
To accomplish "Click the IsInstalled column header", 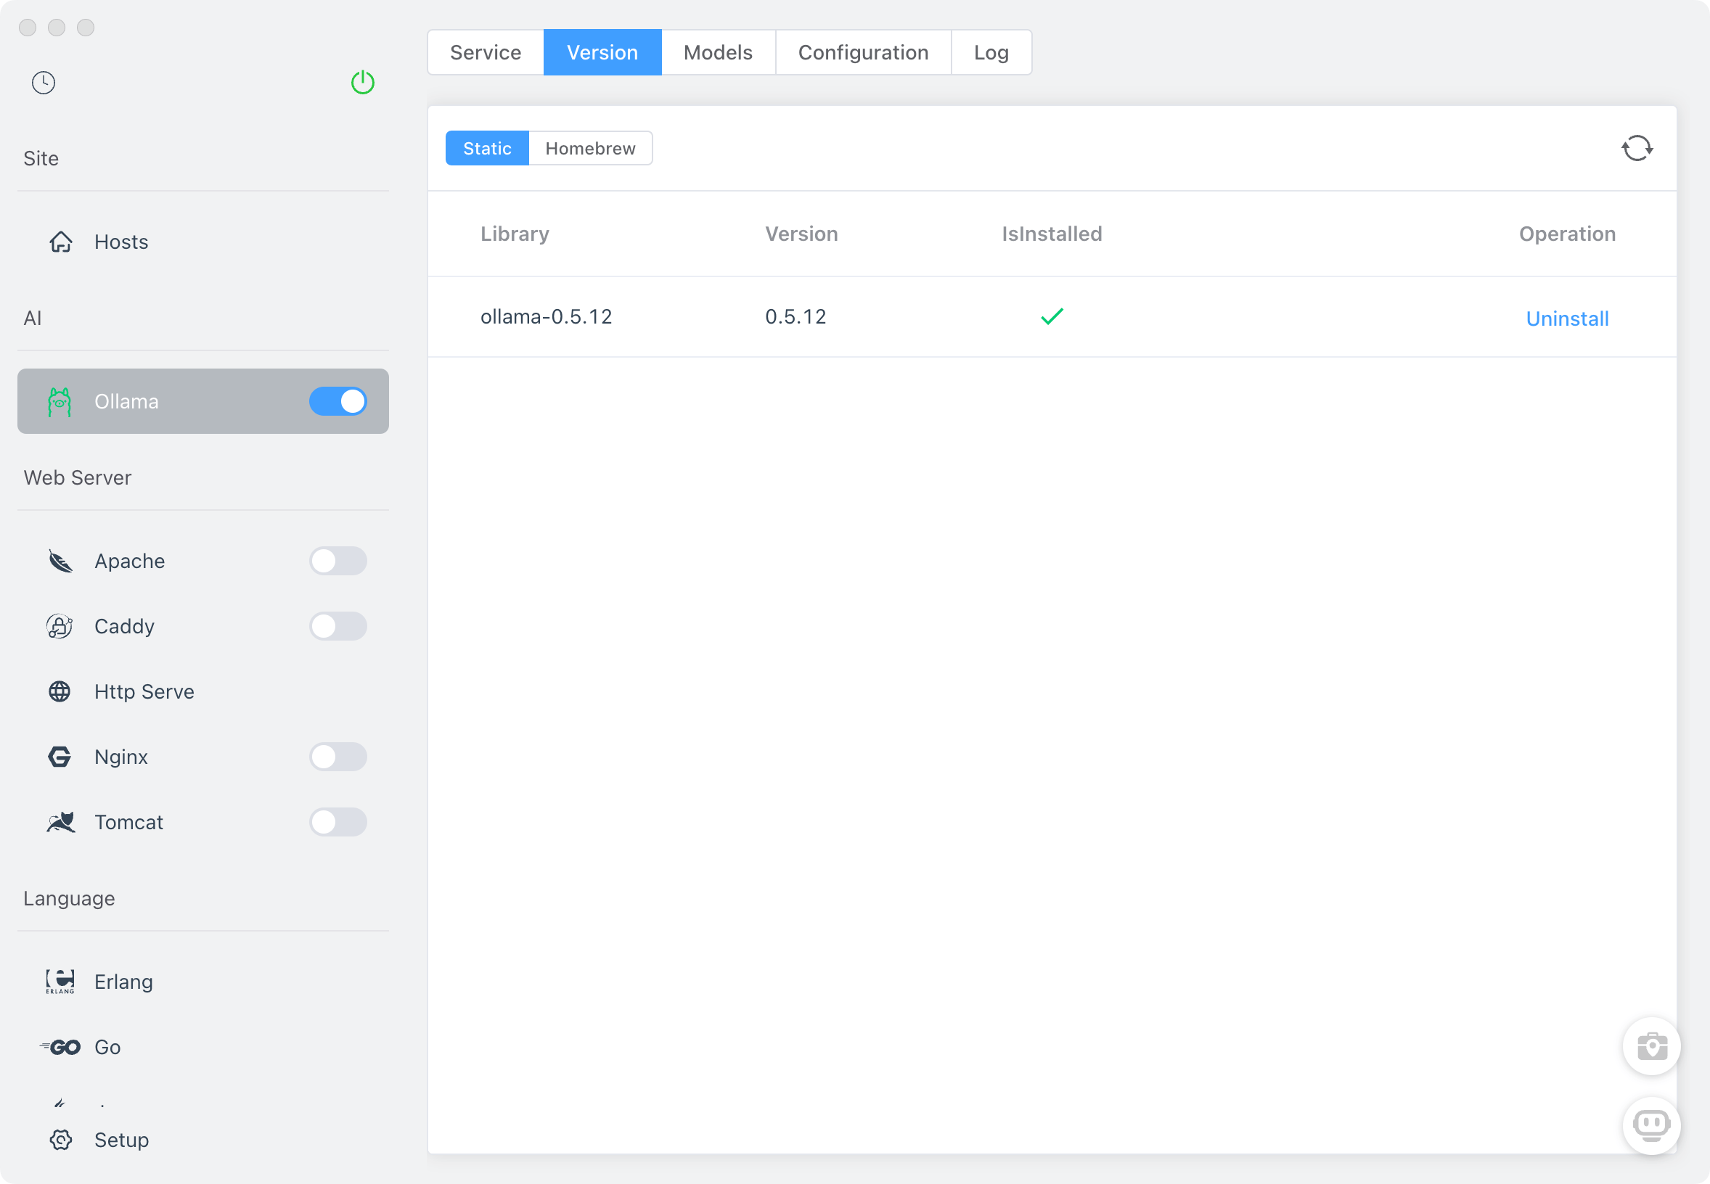I will tap(1052, 234).
